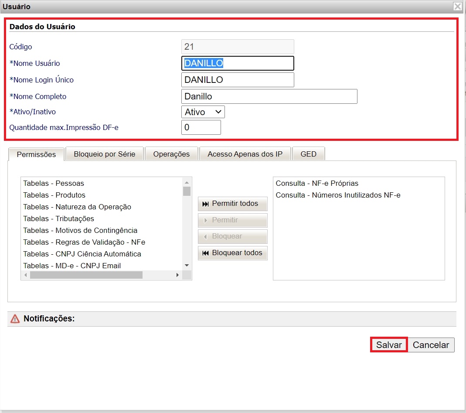Viewport: 466px width, 413px height.
Task: Select Consulta - Números Inutilizados NF-e
Action: tap(359, 195)
